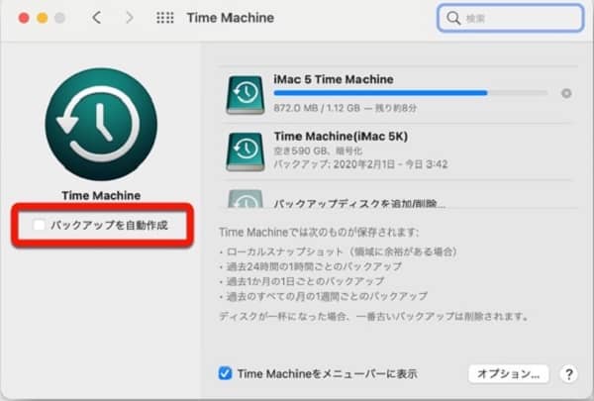The image size is (594, 401).
Task: Click the ローカルスナップショット bullet line
Action: [x=338, y=251]
